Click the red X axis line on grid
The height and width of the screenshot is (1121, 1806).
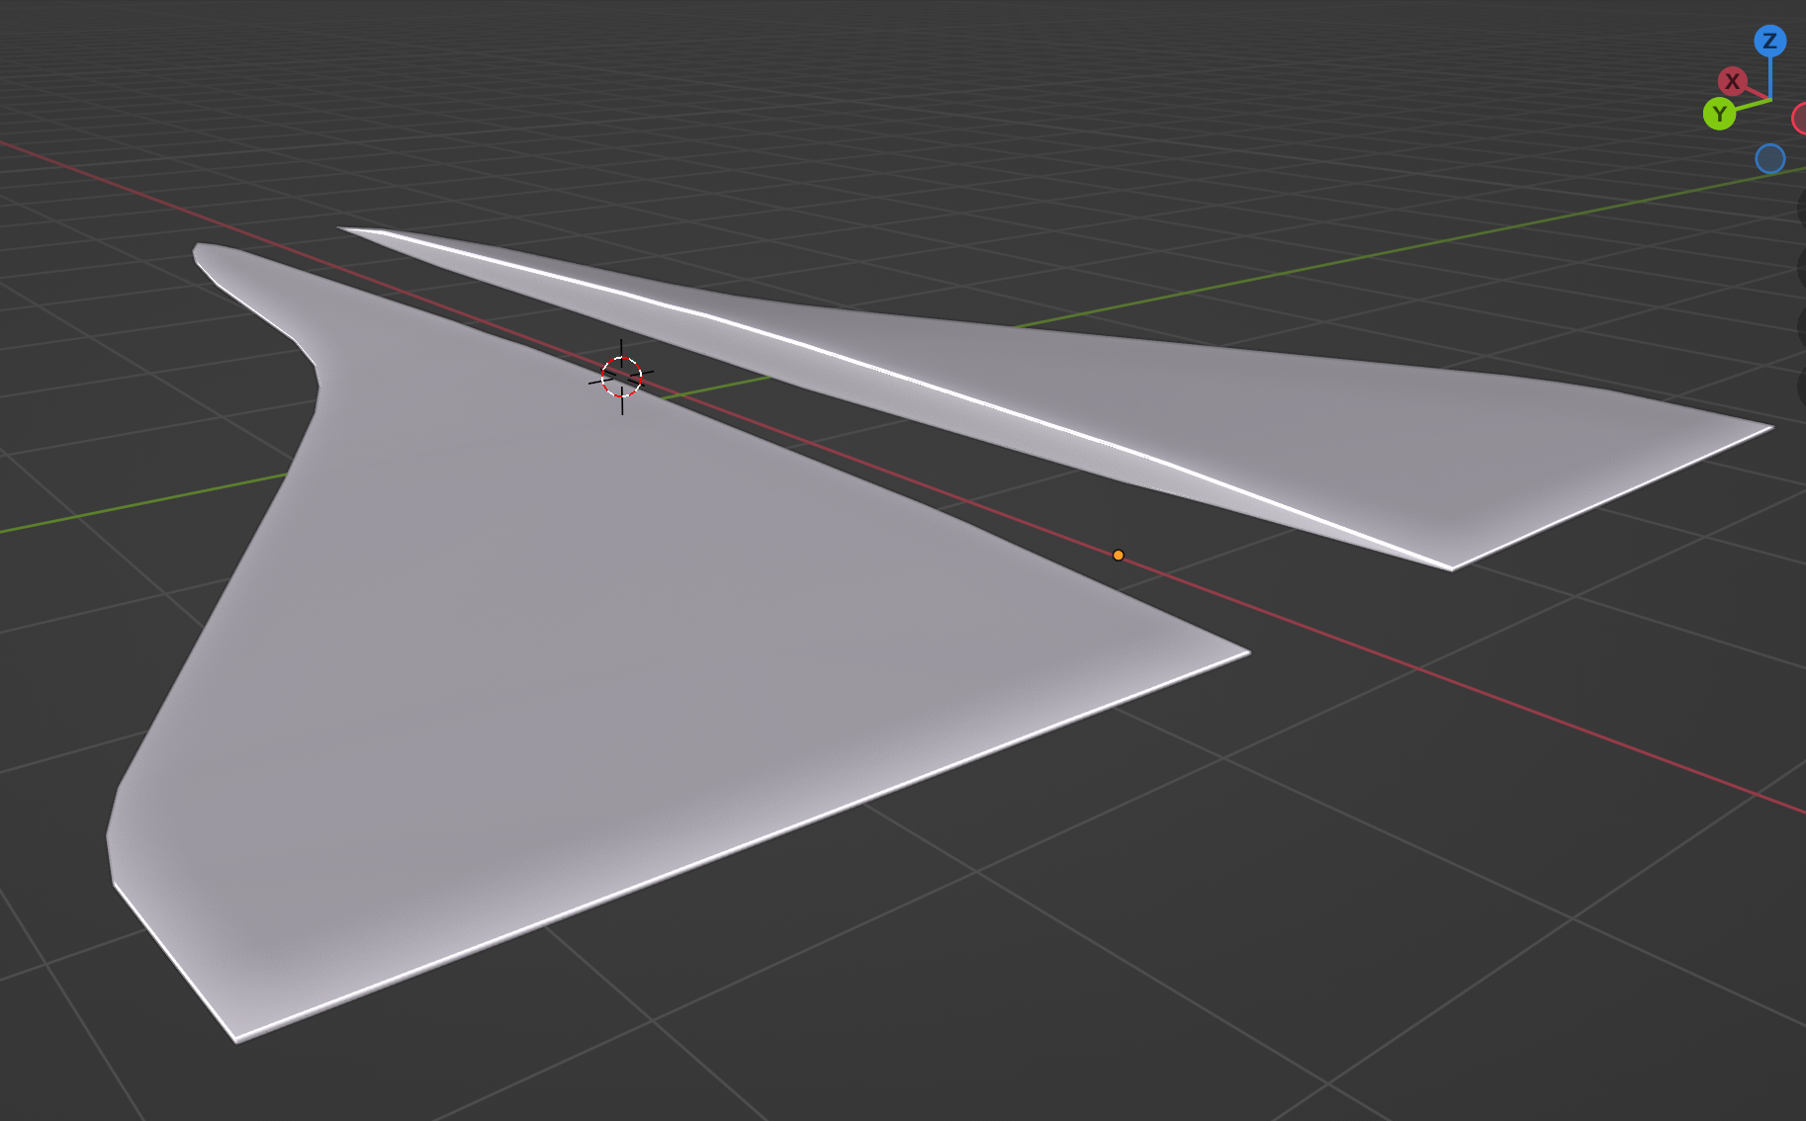tap(1484, 692)
